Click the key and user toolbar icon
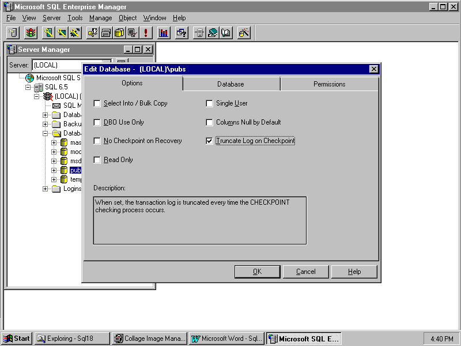This screenshot has height=346, width=461. (92, 33)
